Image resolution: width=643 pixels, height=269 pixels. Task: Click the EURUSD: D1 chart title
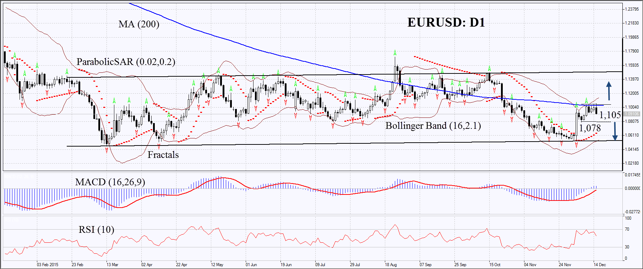pyautogui.click(x=446, y=22)
